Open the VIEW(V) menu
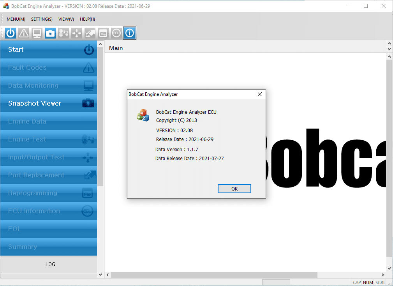This screenshot has width=393, height=286. pos(66,19)
